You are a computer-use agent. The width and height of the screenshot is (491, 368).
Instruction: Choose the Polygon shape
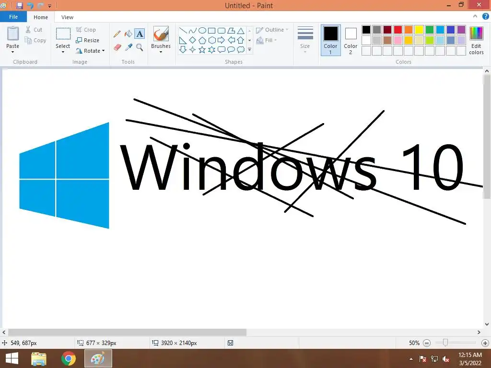pyautogui.click(x=231, y=30)
